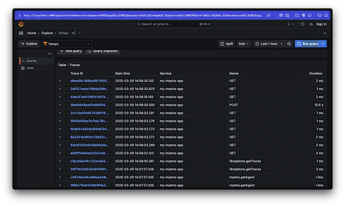Open the news feed RSS icon
The height and width of the screenshot is (206, 345).
(x=311, y=24)
